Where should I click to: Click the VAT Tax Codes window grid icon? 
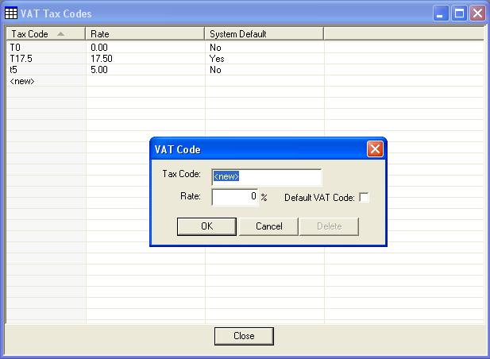(11, 14)
